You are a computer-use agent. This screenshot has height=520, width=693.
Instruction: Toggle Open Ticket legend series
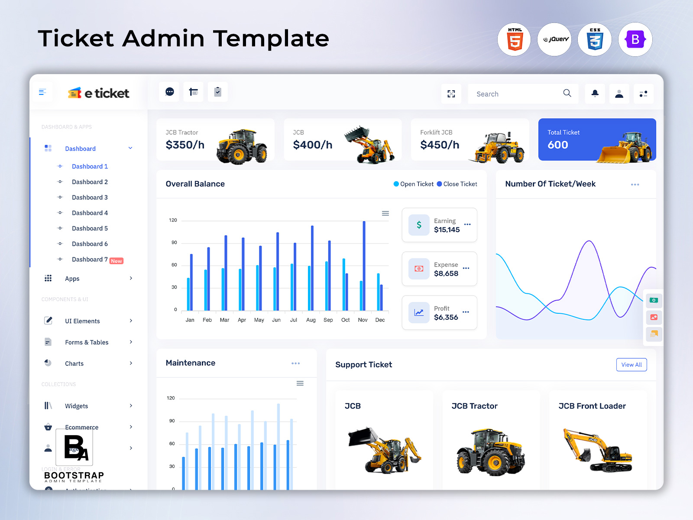tap(413, 184)
